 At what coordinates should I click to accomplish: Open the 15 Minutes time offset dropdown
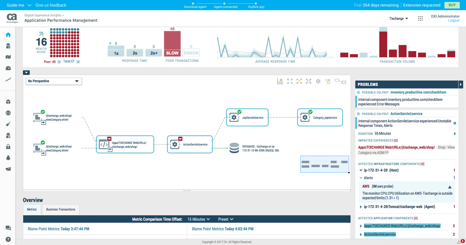coord(198,219)
